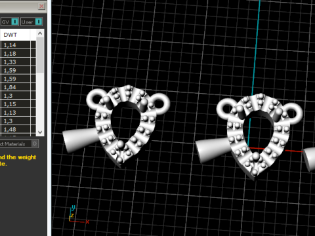This screenshot has height=236, width=315.
Task: Close the panel with the red X
Action: pyautogui.click(x=41, y=6)
